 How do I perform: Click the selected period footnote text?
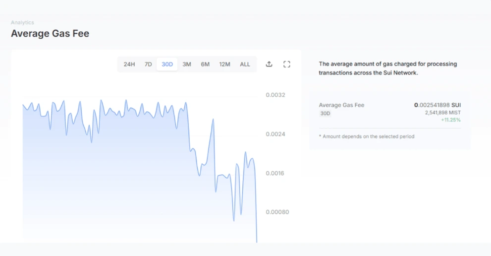coord(367,136)
